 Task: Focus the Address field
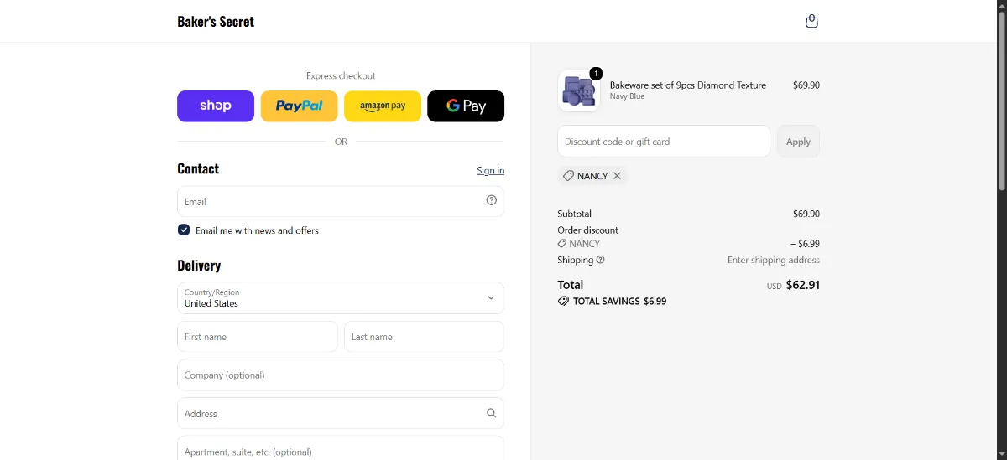341,413
